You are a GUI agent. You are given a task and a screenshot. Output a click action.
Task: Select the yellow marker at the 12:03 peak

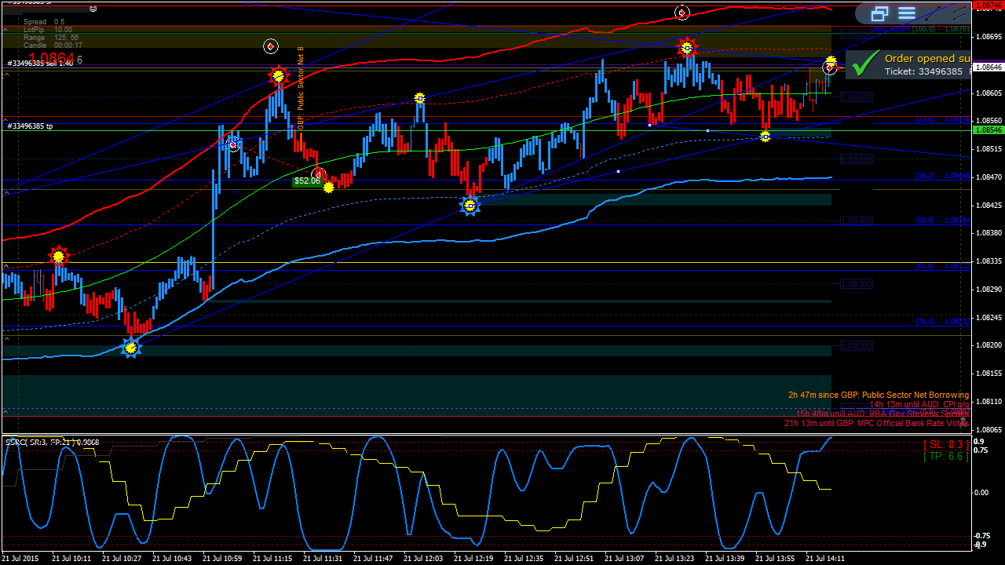pyautogui.click(x=420, y=98)
